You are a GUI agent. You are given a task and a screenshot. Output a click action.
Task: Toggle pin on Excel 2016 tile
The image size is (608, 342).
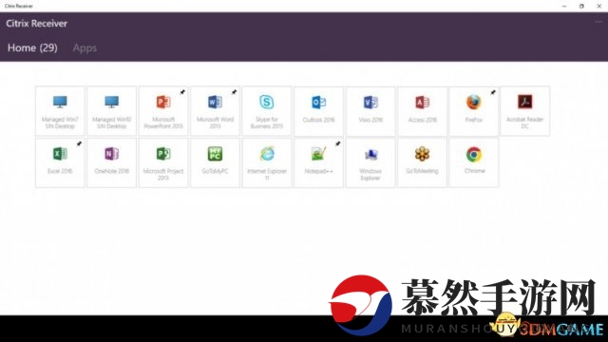[79, 143]
